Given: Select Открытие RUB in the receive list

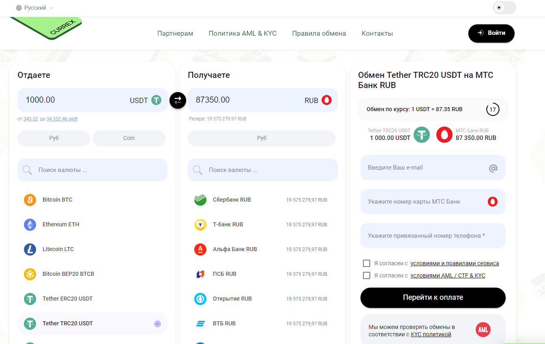Looking at the screenshot, I should pyautogui.click(x=263, y=299).
